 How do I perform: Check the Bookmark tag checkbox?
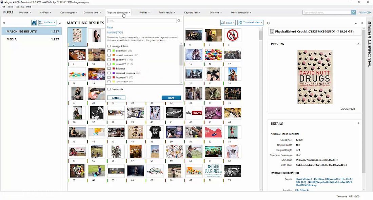(x=109, y=51)
